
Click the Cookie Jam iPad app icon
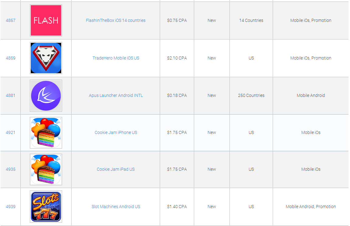46,169
